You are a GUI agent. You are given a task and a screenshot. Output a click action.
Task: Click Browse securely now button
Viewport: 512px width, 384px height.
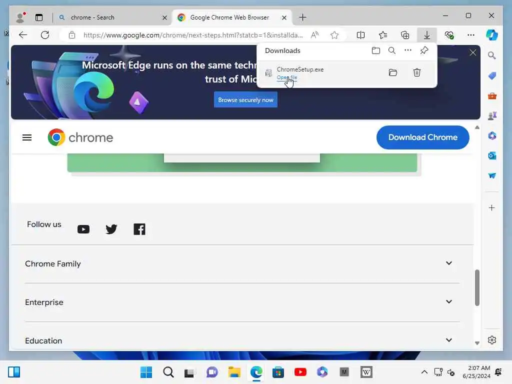[245, 99]
